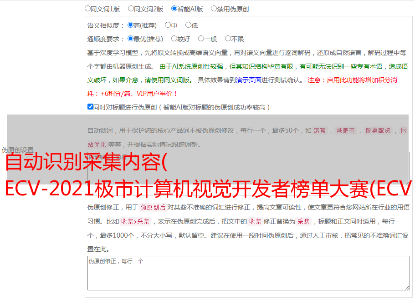Click the 语义相似度 label

pos(106,25)
